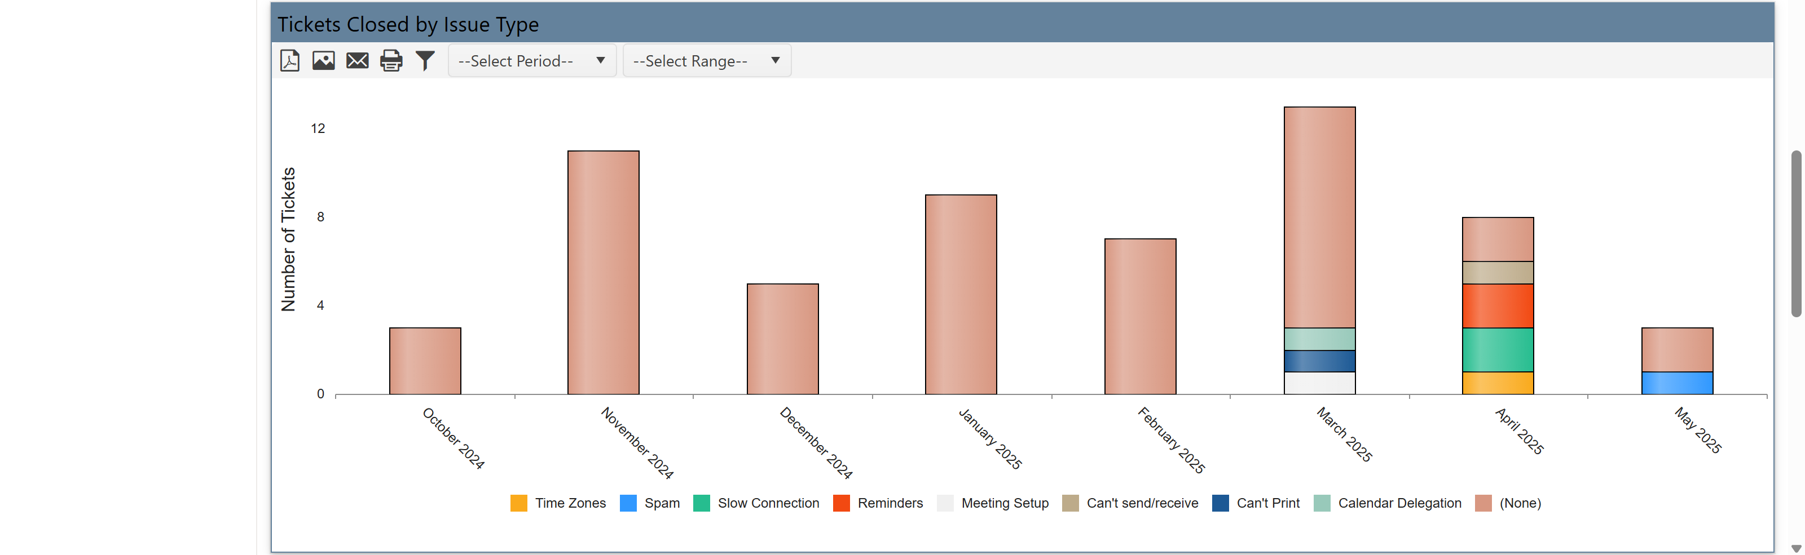The height and width of the screenshot is (555, 1805).
Task: Expand the Select Range dropdown
Action: [x=706, y=61]
